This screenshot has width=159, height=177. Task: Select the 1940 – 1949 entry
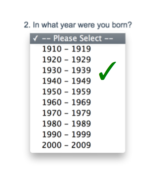66,81
